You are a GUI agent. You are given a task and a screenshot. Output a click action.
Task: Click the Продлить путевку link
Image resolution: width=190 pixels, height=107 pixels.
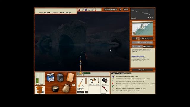(137, 56)
